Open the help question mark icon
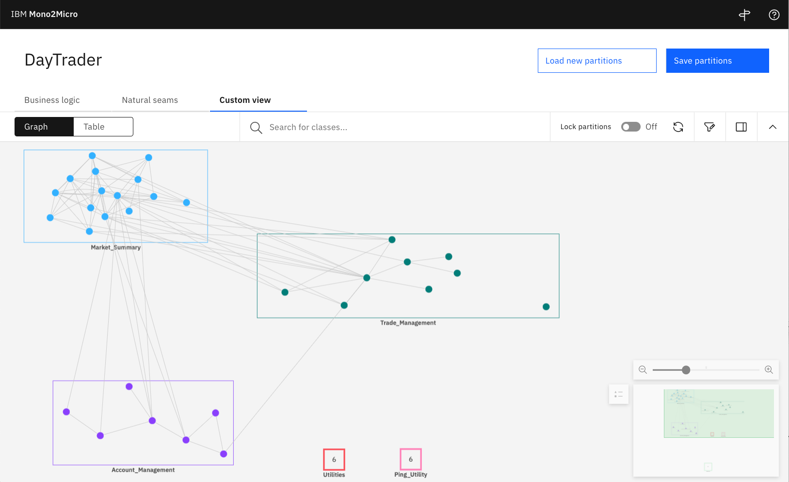 coord(774,15)
